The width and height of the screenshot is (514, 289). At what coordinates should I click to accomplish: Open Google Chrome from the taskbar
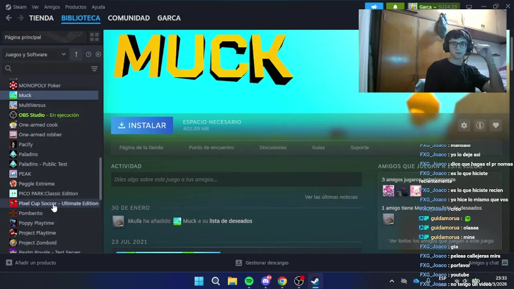(x=282, y=281)
